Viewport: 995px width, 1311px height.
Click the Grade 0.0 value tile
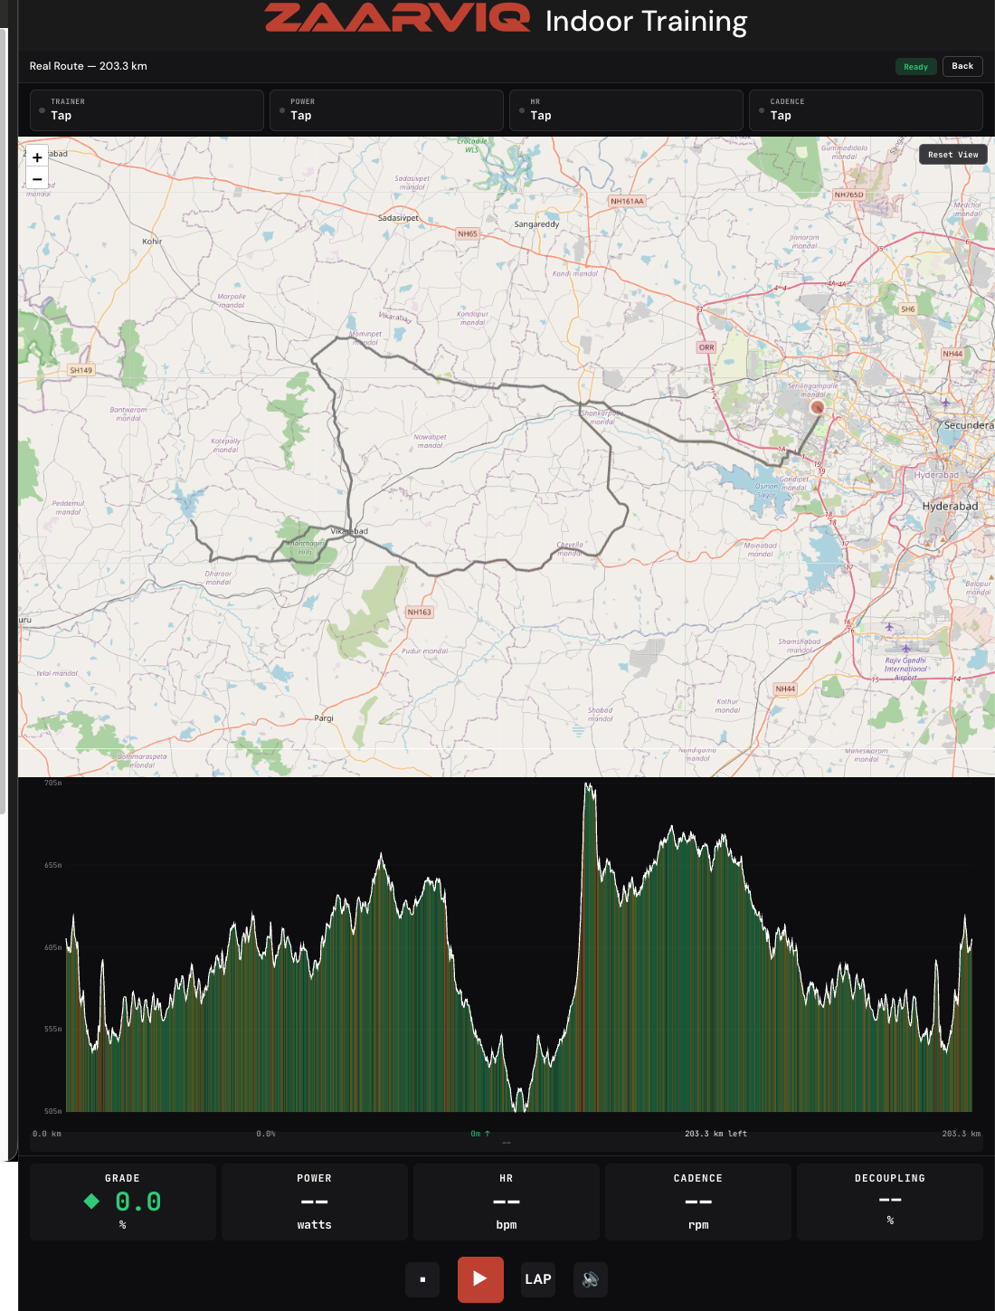coord(123,1202)
